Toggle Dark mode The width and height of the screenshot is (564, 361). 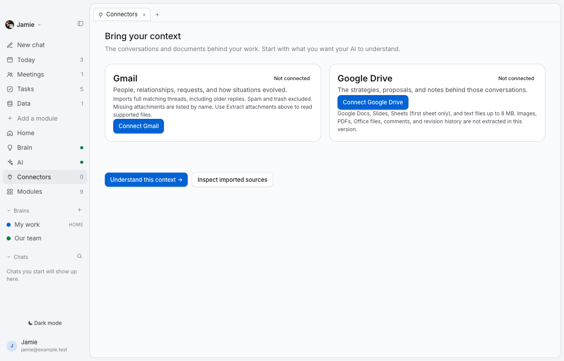pyautogui.click(x=45, y=323)
